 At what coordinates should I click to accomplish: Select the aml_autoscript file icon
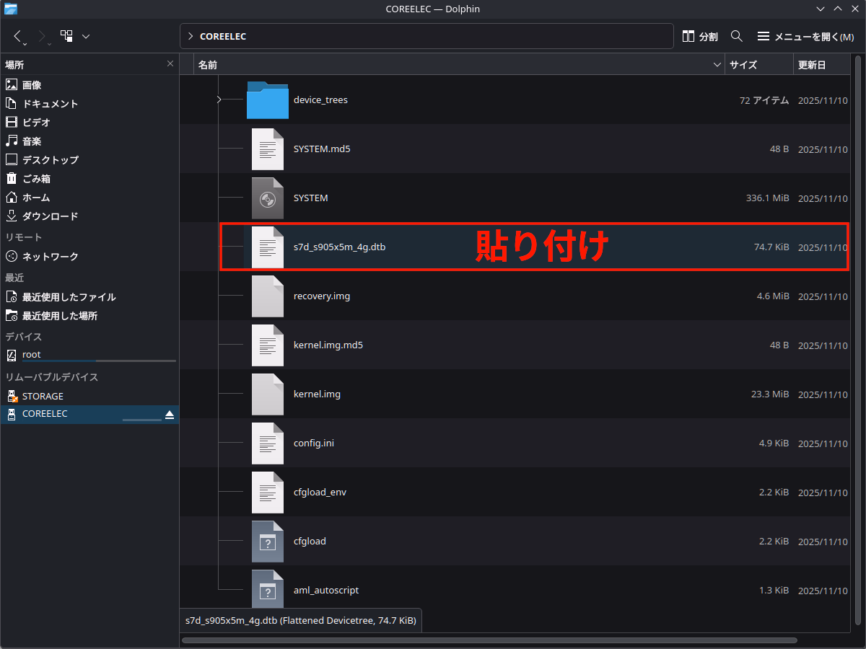pyautogui.click(x=268, y=589)
